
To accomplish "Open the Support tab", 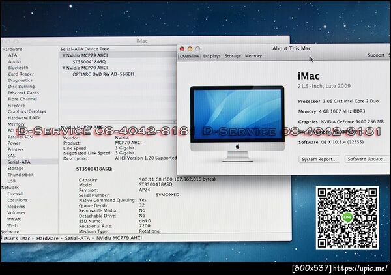I will pos(376,55).
